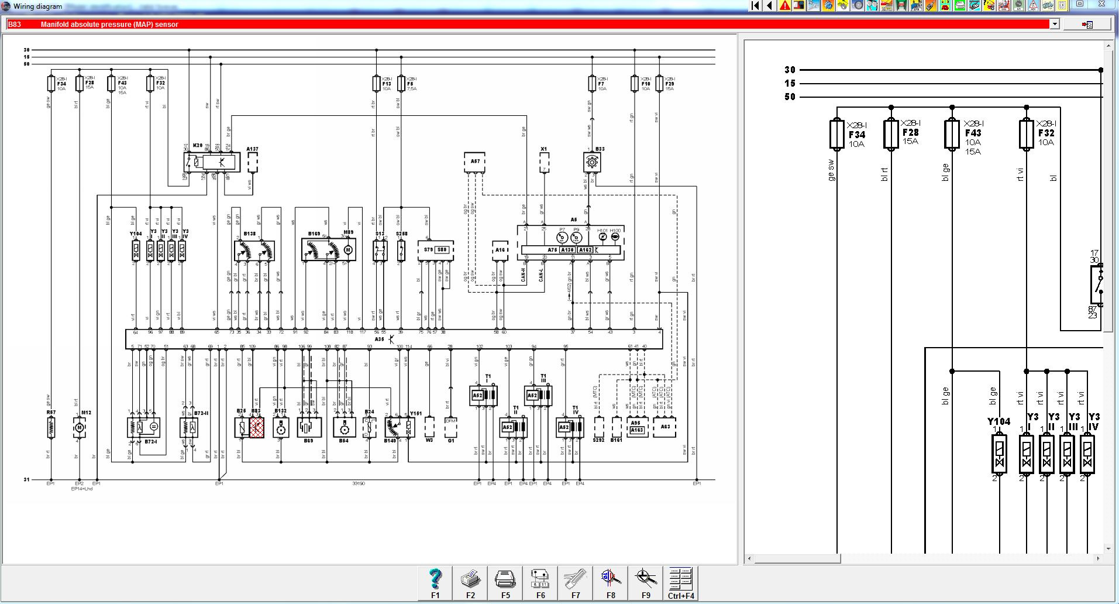This screenshot has height=604, width=1119.
Task: Click the F7 test probe button
Action: click(576, 584)
